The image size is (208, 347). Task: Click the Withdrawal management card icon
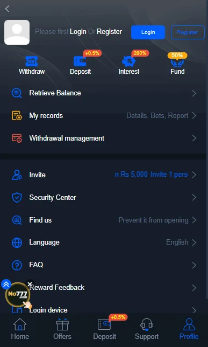[x=17, y=138]
